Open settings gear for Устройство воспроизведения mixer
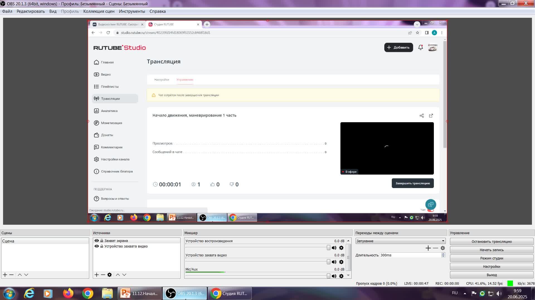This screenshot has height=300, width=535. pyautogui.click(x=341, y=248)
